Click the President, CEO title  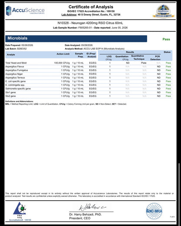coord(80,218)
